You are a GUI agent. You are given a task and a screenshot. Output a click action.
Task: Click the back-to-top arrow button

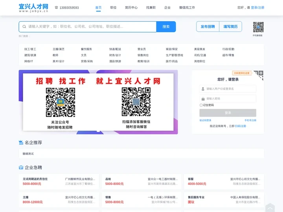tap(270, 208)
